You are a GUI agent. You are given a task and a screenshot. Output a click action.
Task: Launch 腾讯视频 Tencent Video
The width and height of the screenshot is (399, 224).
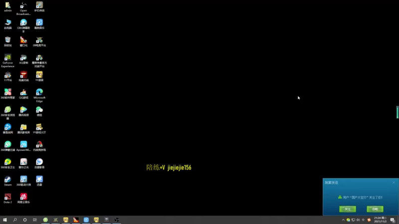click(x=23, y=112)
